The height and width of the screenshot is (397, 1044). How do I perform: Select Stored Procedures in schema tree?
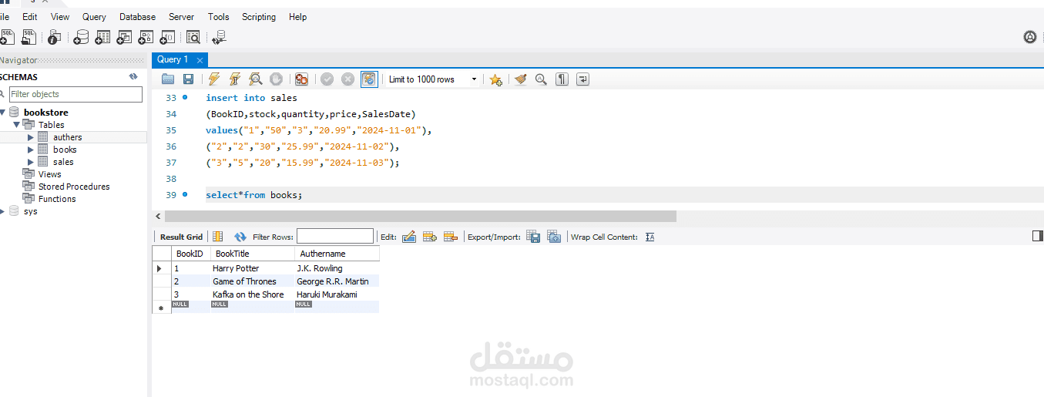click(x=74, y=187)
